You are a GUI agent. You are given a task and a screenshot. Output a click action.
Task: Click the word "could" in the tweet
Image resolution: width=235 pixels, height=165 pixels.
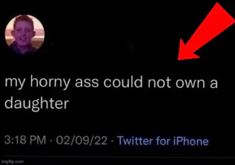(x=123, y=82)
